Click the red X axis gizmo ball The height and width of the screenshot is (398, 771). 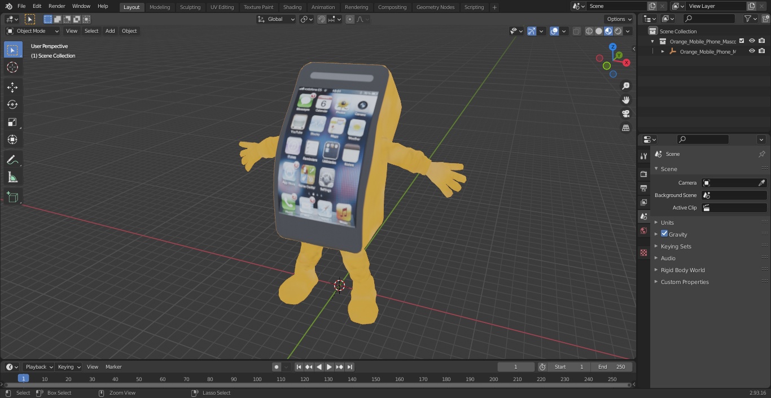pyautogui.click(x=626, y=63)
